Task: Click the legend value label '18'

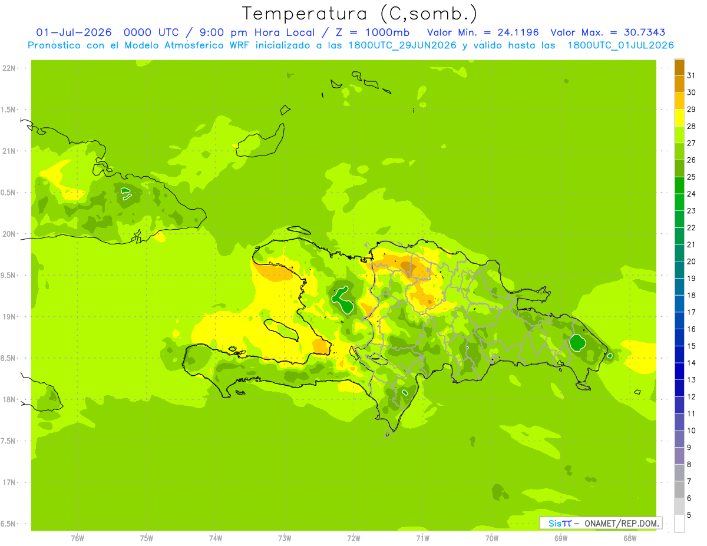Action: click(x=692, y=295)
